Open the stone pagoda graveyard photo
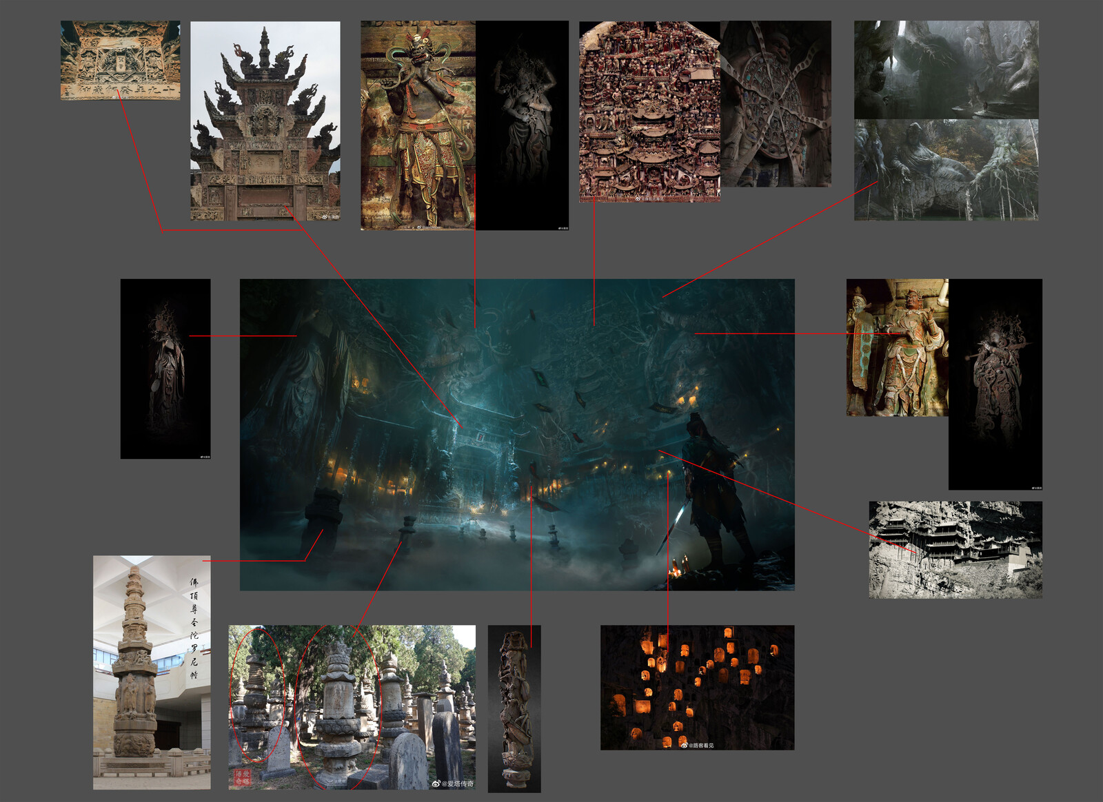This screenshot has width=1103, height=802. 352,708
